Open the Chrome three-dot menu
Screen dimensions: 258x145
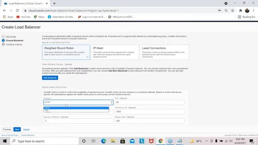click(x=254, y=10)
